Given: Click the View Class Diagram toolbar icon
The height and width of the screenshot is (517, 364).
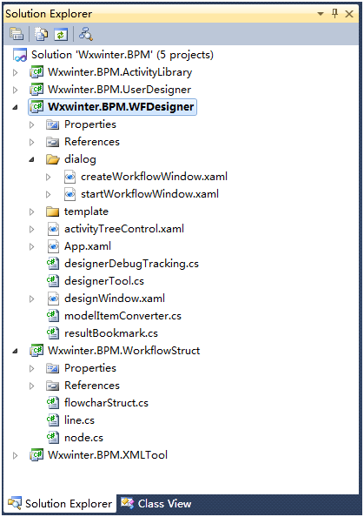Looking at the screenshot, I should (x=85, y=34).
